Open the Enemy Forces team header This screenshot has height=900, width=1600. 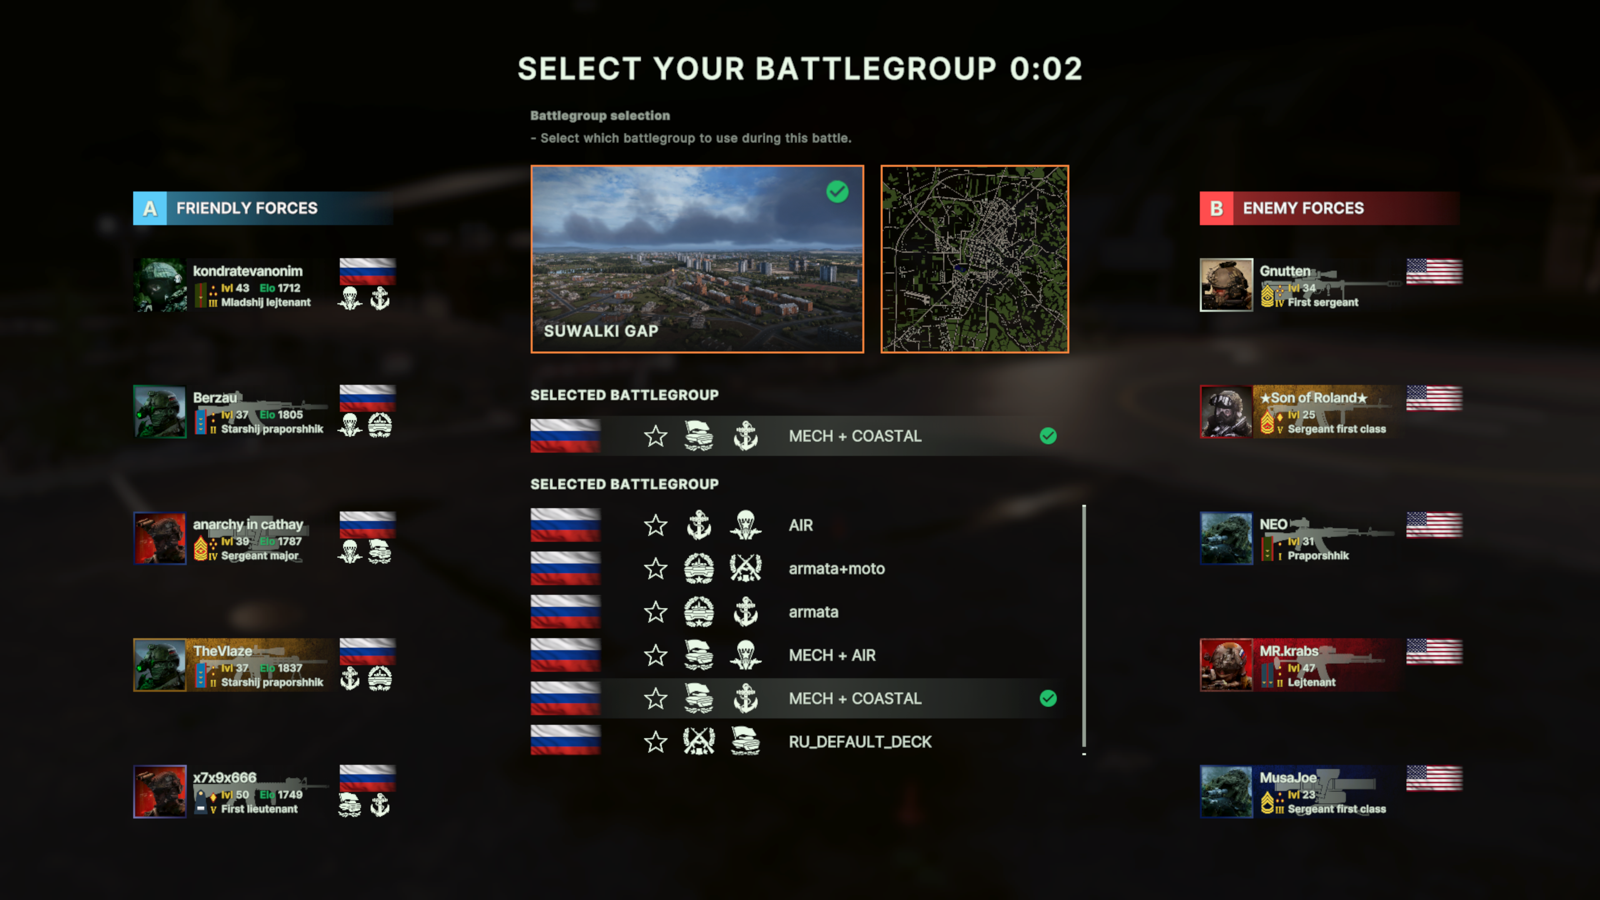tap(1330, 208)
